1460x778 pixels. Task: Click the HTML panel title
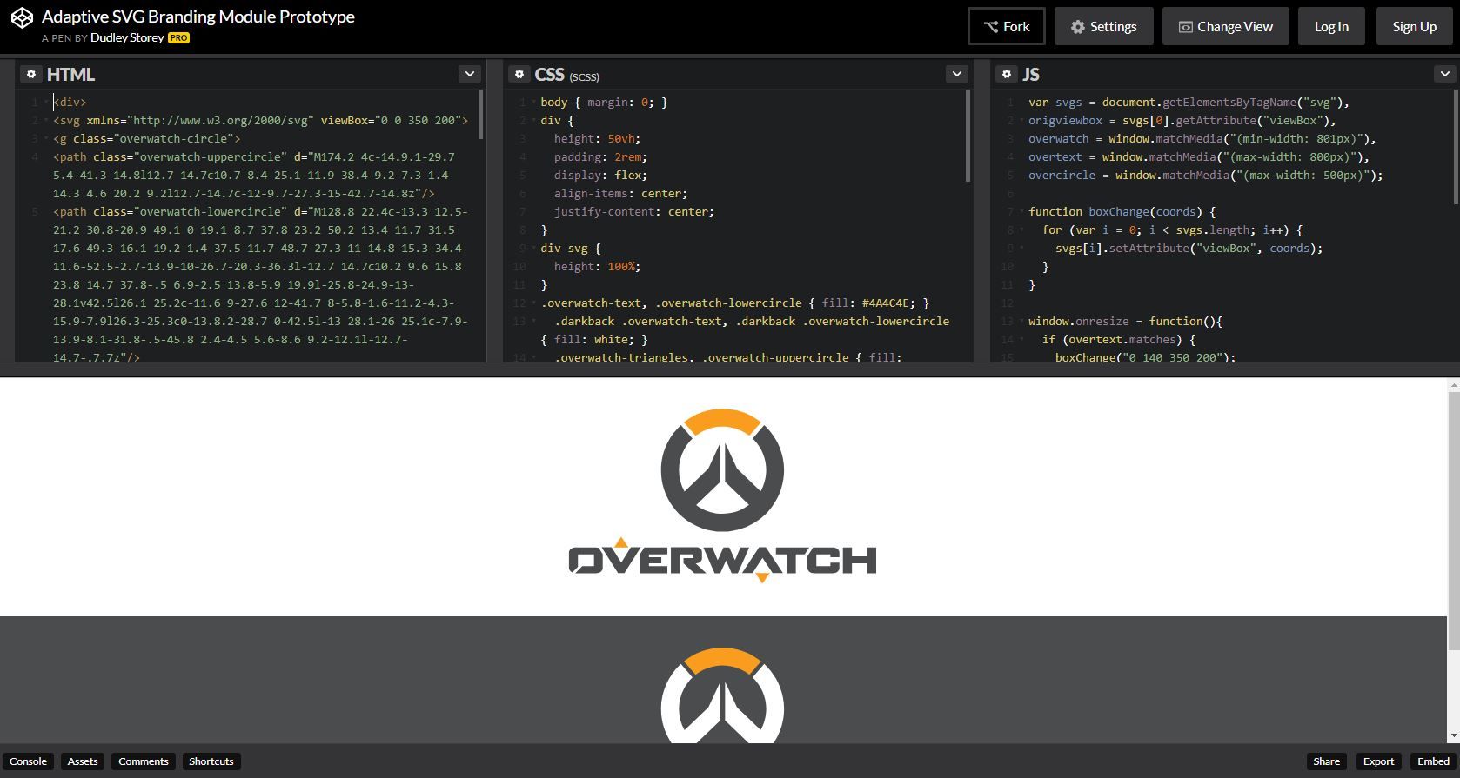click(70, 75)
